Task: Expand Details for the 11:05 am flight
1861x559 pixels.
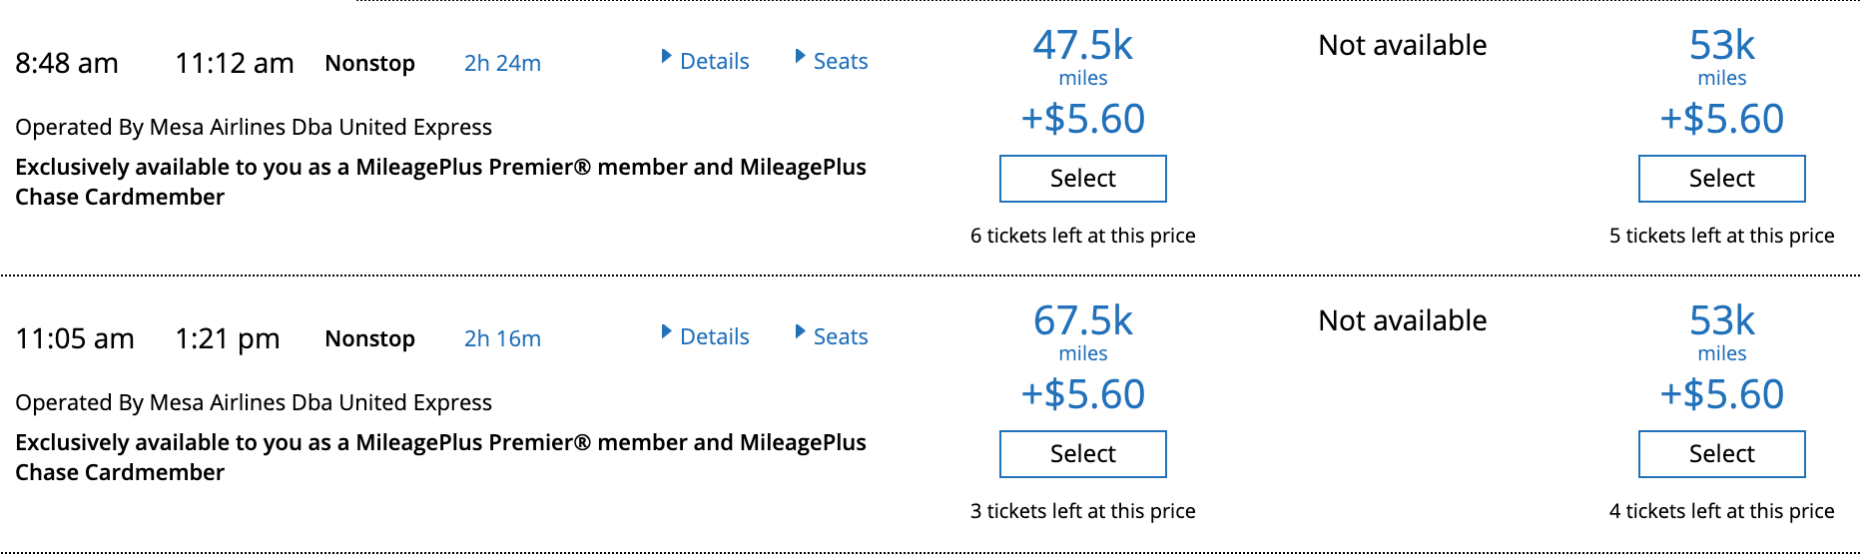Action: pyautogui.click(x=713, y=336)
